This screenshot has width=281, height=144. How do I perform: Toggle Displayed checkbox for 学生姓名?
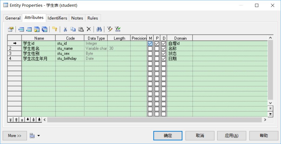pos(164,48)
